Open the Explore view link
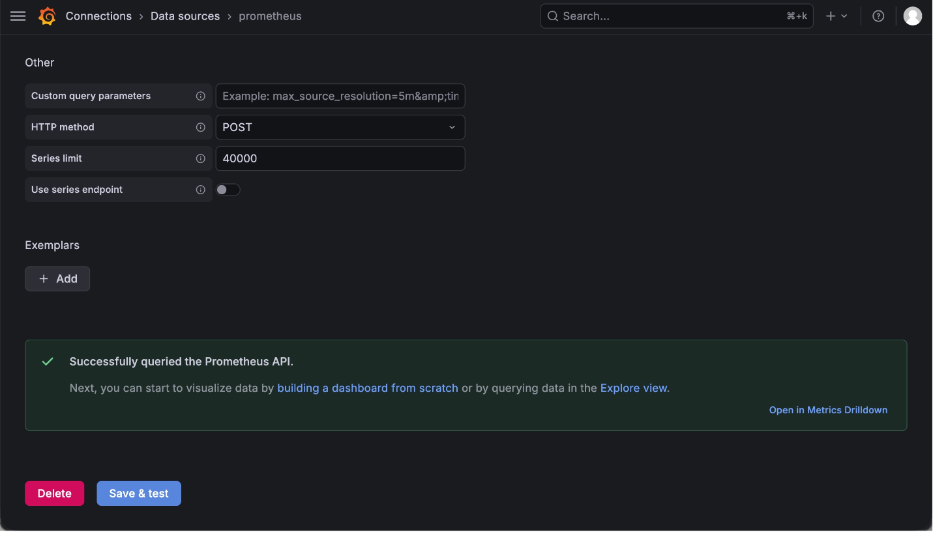 pyautogui.click(x=634, y=388)
